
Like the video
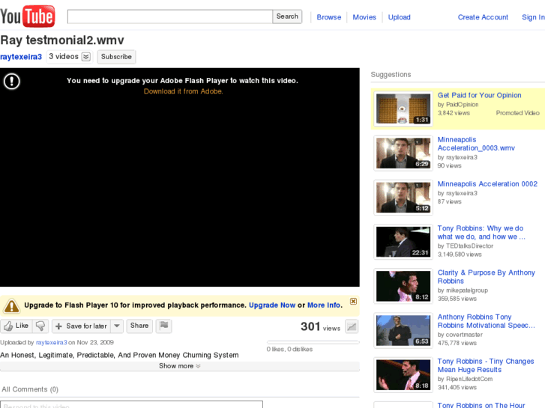(x=16, y=326)
